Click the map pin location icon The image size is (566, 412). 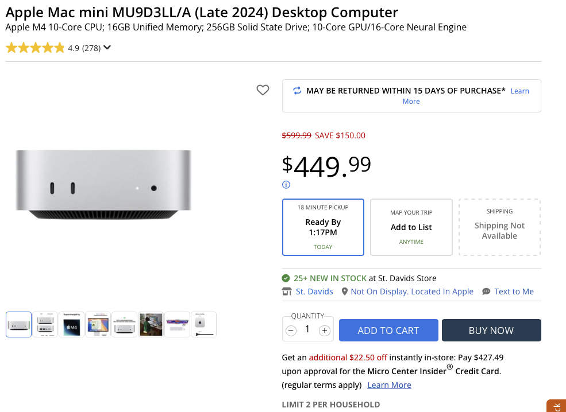click(x=345, y=291)
